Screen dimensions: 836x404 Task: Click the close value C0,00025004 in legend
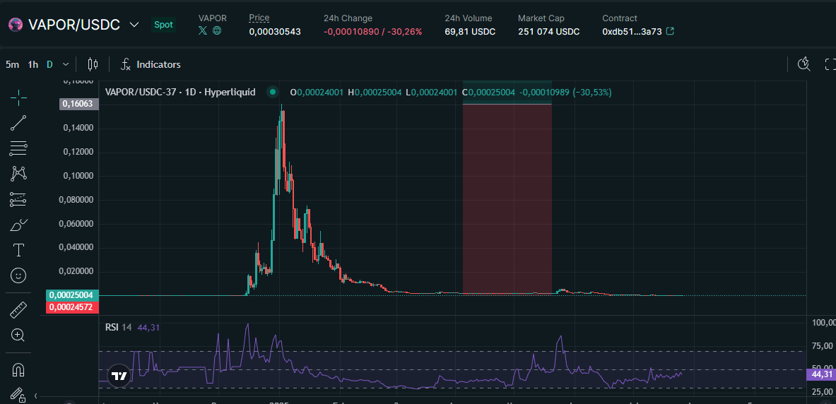tap(488, 93)
